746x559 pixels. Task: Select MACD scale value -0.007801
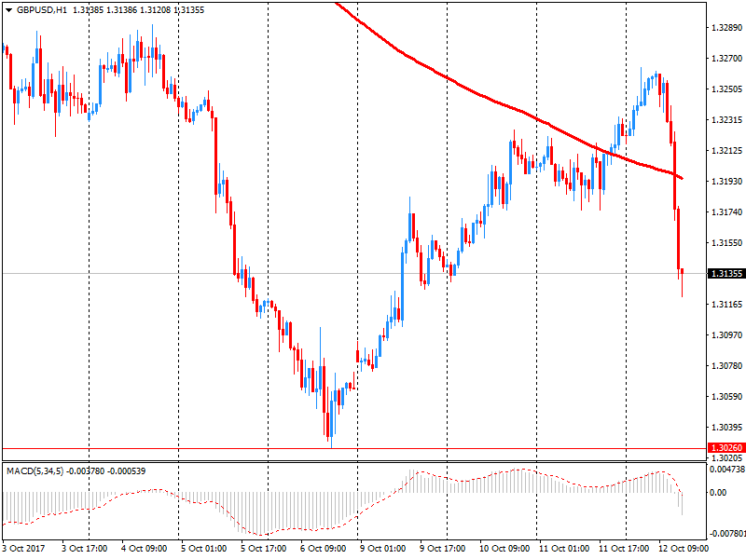point(727,533)
